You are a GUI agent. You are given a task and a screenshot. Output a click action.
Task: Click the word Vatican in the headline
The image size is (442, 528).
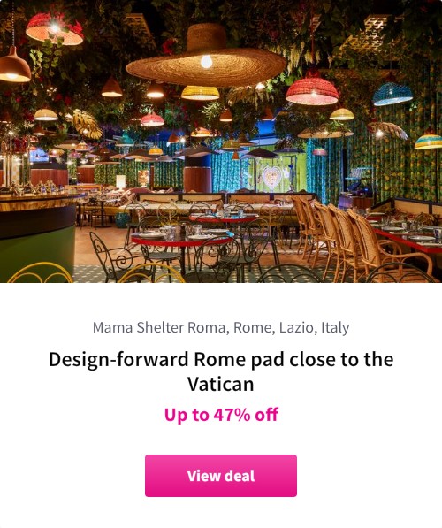click(x=221, y=384)
